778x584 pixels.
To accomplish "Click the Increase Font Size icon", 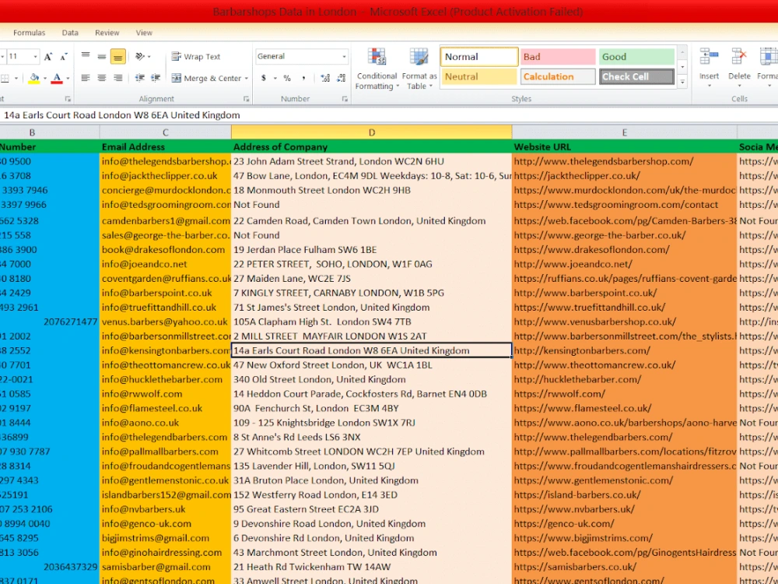I will [x=48, y=57].
